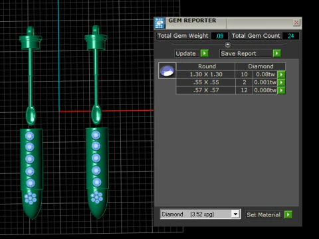Viewport: 319px width, 239px height.
Task: Select the right earring's gem cluster at bottom
Action: [x=96, y=197]
